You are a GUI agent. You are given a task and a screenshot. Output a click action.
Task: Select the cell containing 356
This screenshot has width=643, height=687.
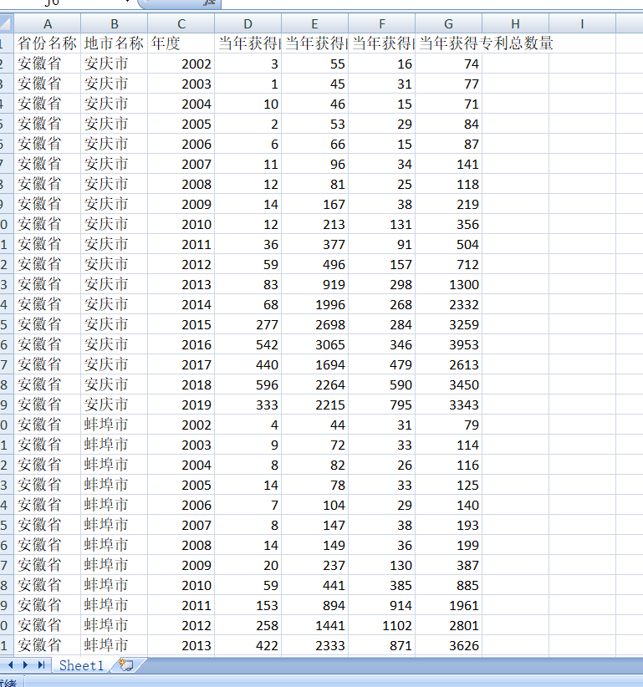448,224
